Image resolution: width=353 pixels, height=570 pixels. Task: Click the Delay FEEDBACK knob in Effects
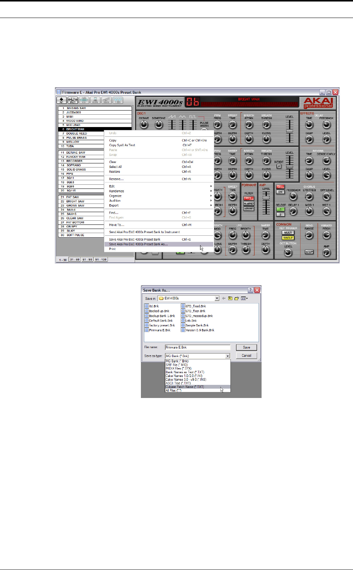coord(327,124)
